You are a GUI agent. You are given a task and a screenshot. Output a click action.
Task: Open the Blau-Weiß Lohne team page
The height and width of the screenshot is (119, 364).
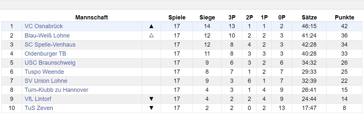point(47,36)
